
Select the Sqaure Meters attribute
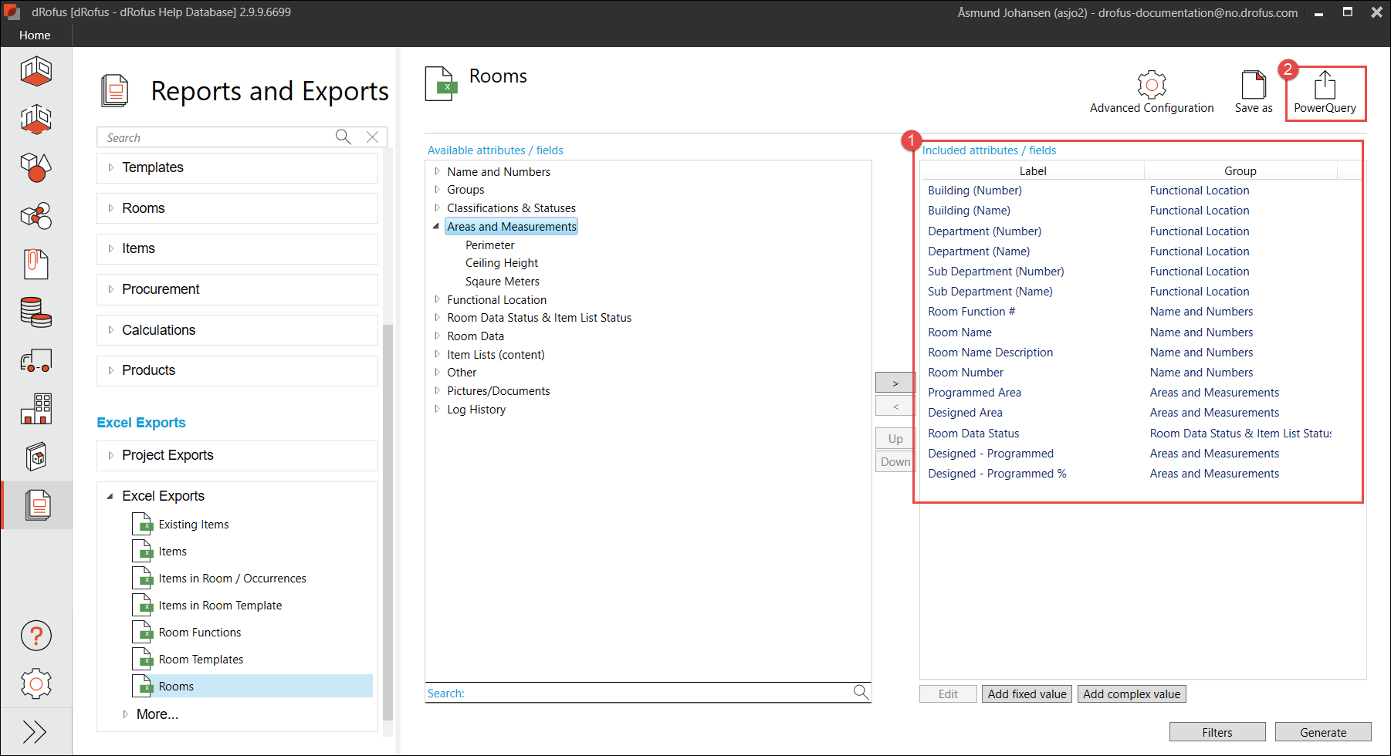pos(503,282)
